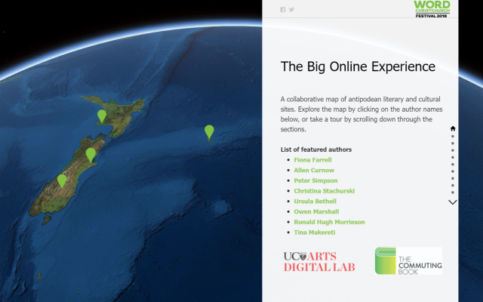The width and height of the screenshot is (483, 302).
Task: Click The Commuting Book logo
Action: tap(408, 260)
